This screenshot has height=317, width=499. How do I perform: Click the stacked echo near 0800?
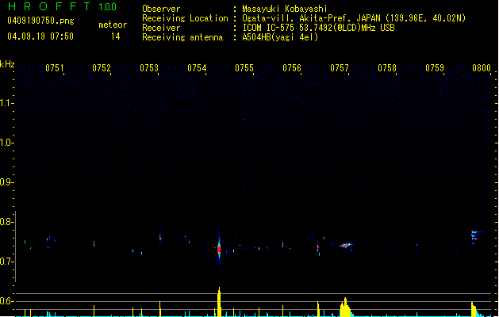click(474, 237)
